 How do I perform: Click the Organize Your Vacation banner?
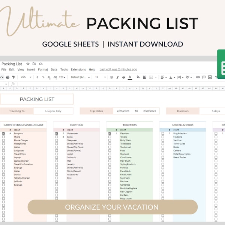(x=112, y=207)
